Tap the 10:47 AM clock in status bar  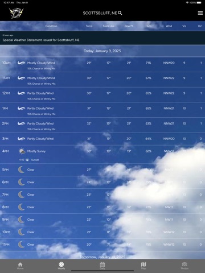(x=9, y=2)
